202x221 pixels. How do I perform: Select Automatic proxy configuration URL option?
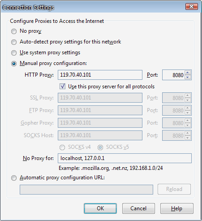coord(14,178)
